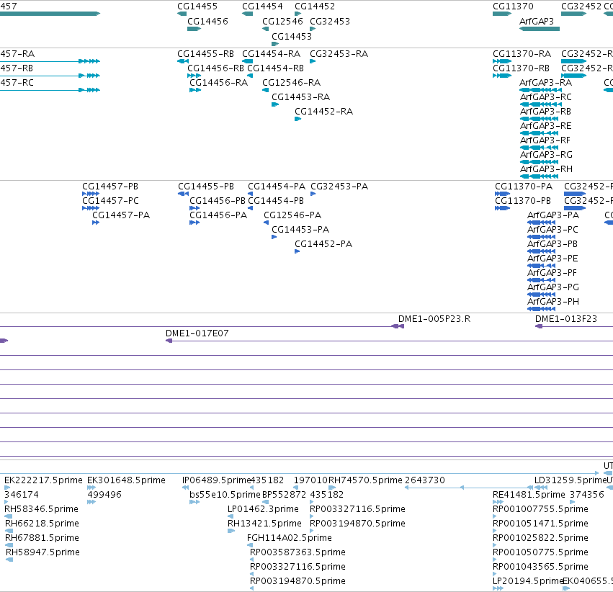This screenshot has width=613, height=592.
Task: Click EST label FGH114A02.5prime
Action: 290,538
